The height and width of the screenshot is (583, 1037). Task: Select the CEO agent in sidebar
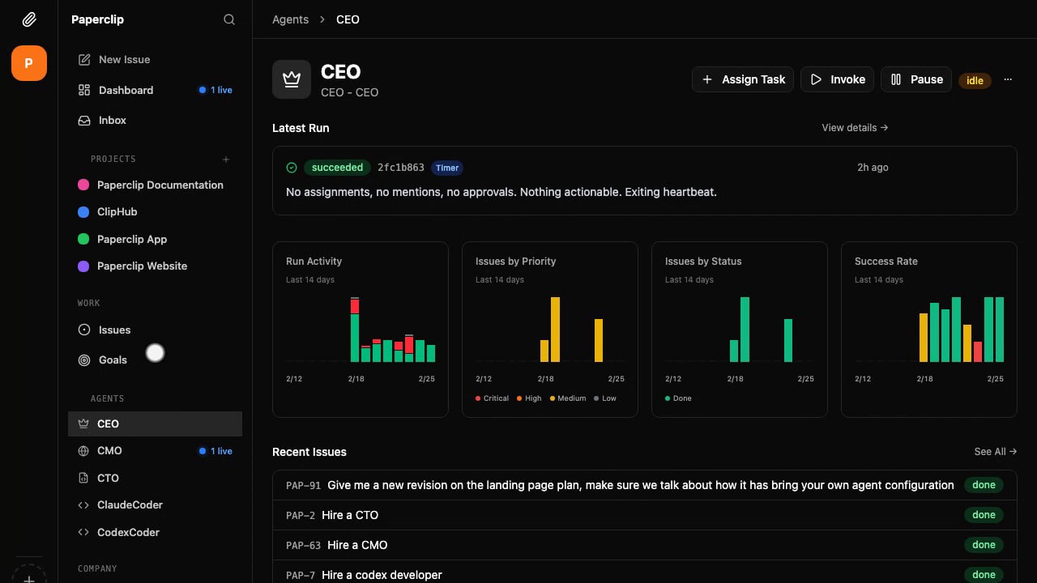point(155,423)
